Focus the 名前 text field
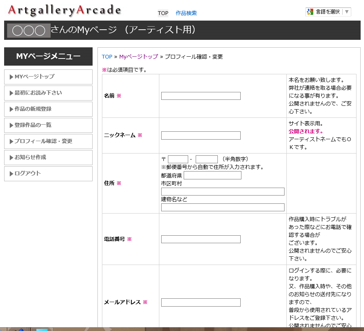This screenshot has width=364, height=331. 201,96
